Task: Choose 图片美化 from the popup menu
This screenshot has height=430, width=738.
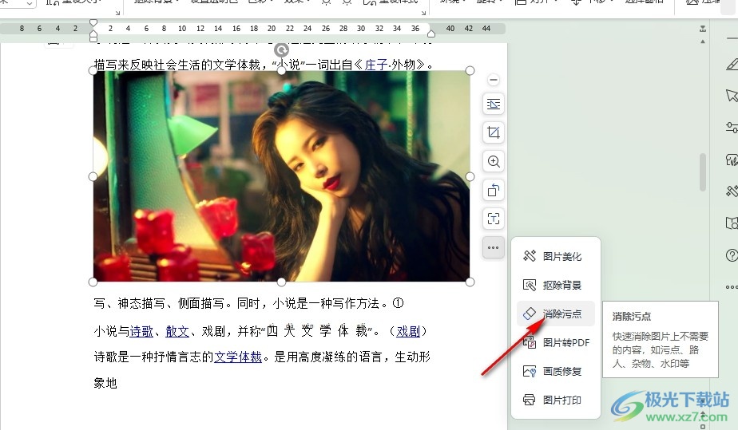Action: pos(561,257)
